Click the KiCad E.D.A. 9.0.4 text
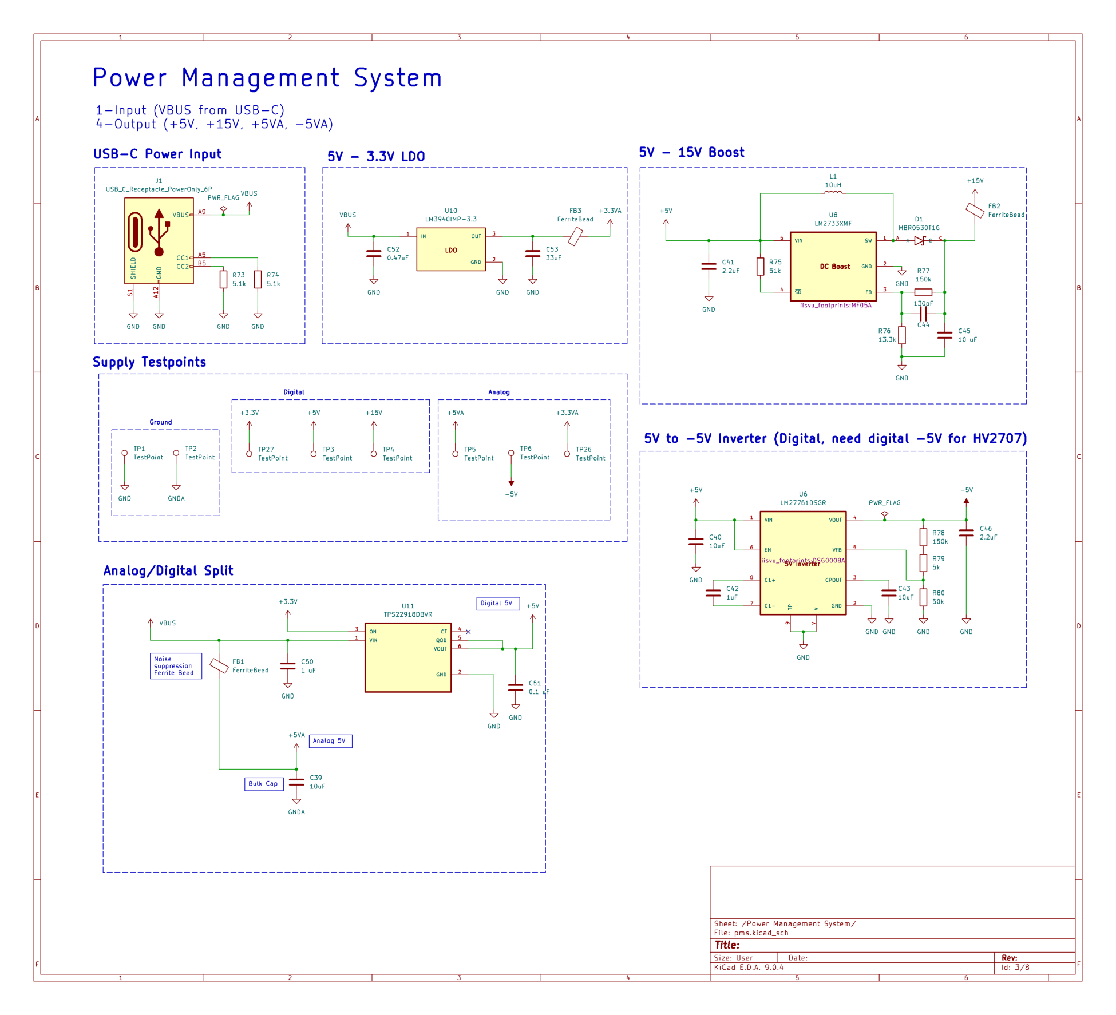The height and width of the screenshot is (1015, 1116). [x=749, y=967]
